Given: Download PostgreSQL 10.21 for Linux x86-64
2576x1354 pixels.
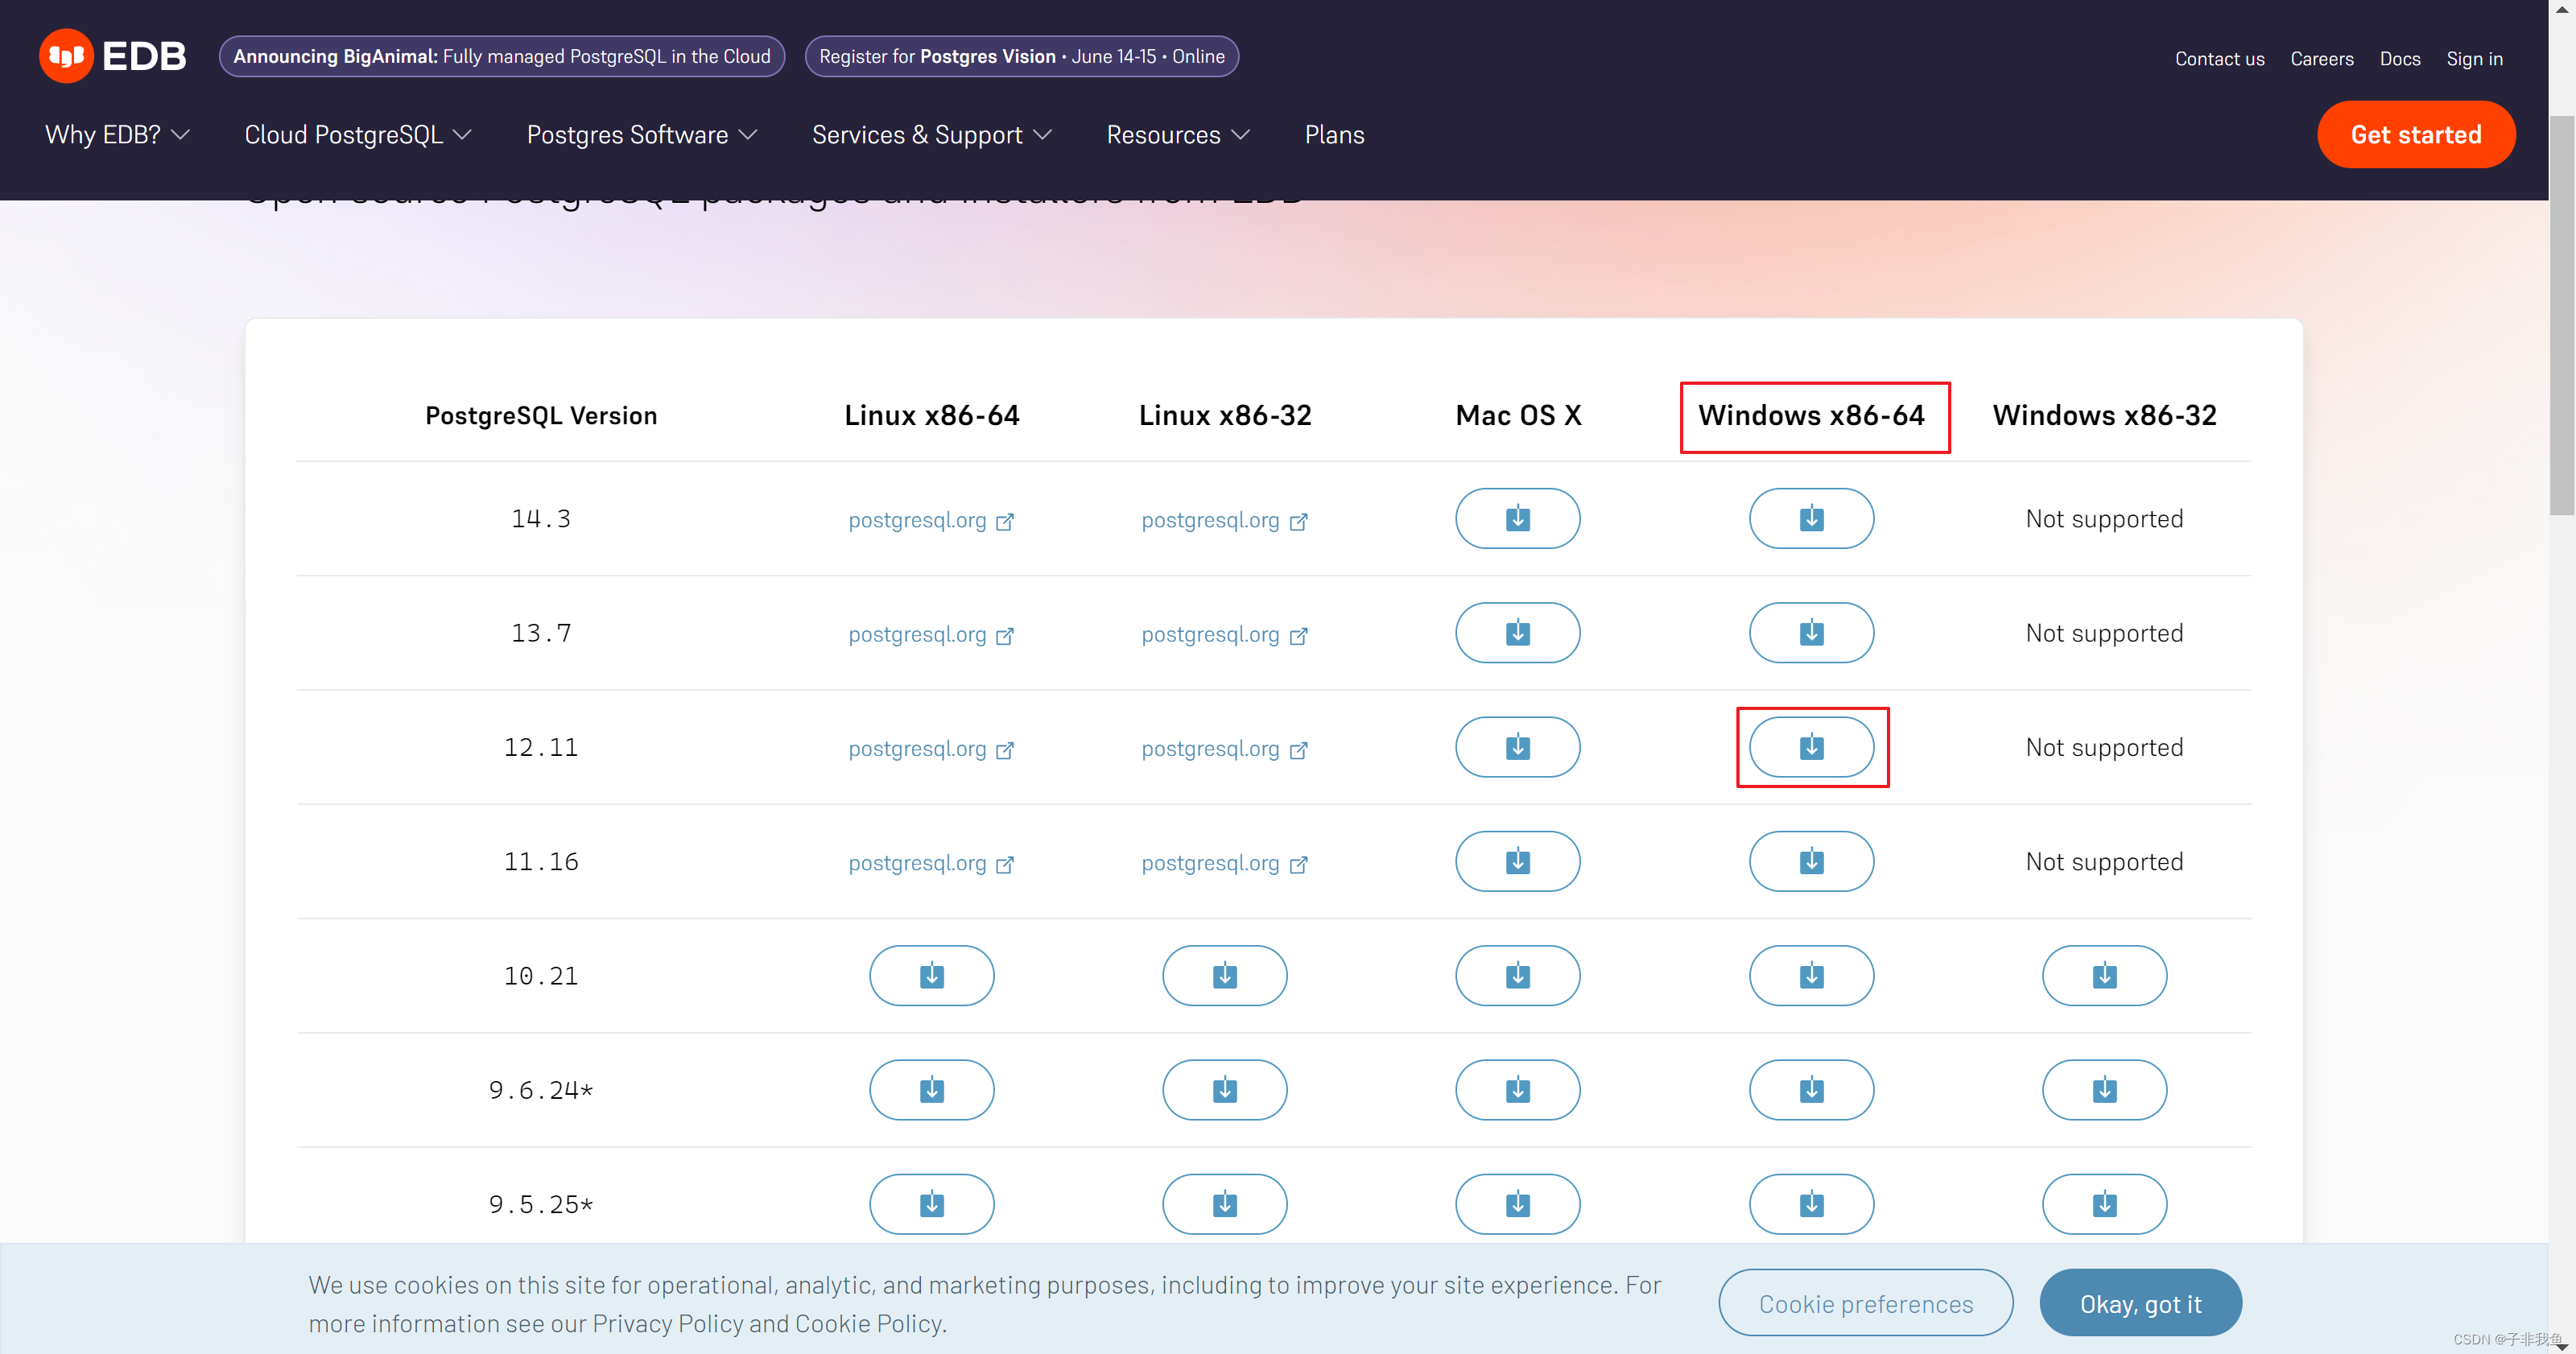Looking at the screenshot, I should [x=931, y=975].
